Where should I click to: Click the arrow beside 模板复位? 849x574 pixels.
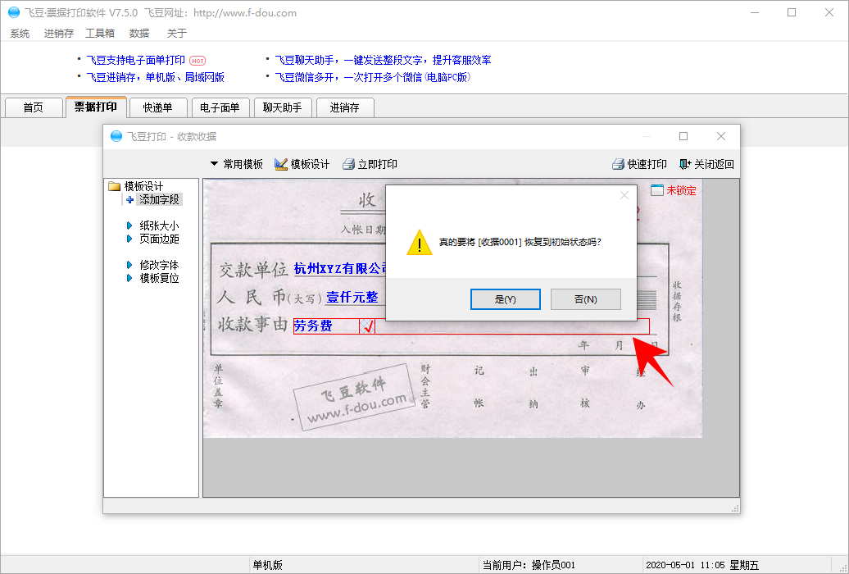click(129, 278)
